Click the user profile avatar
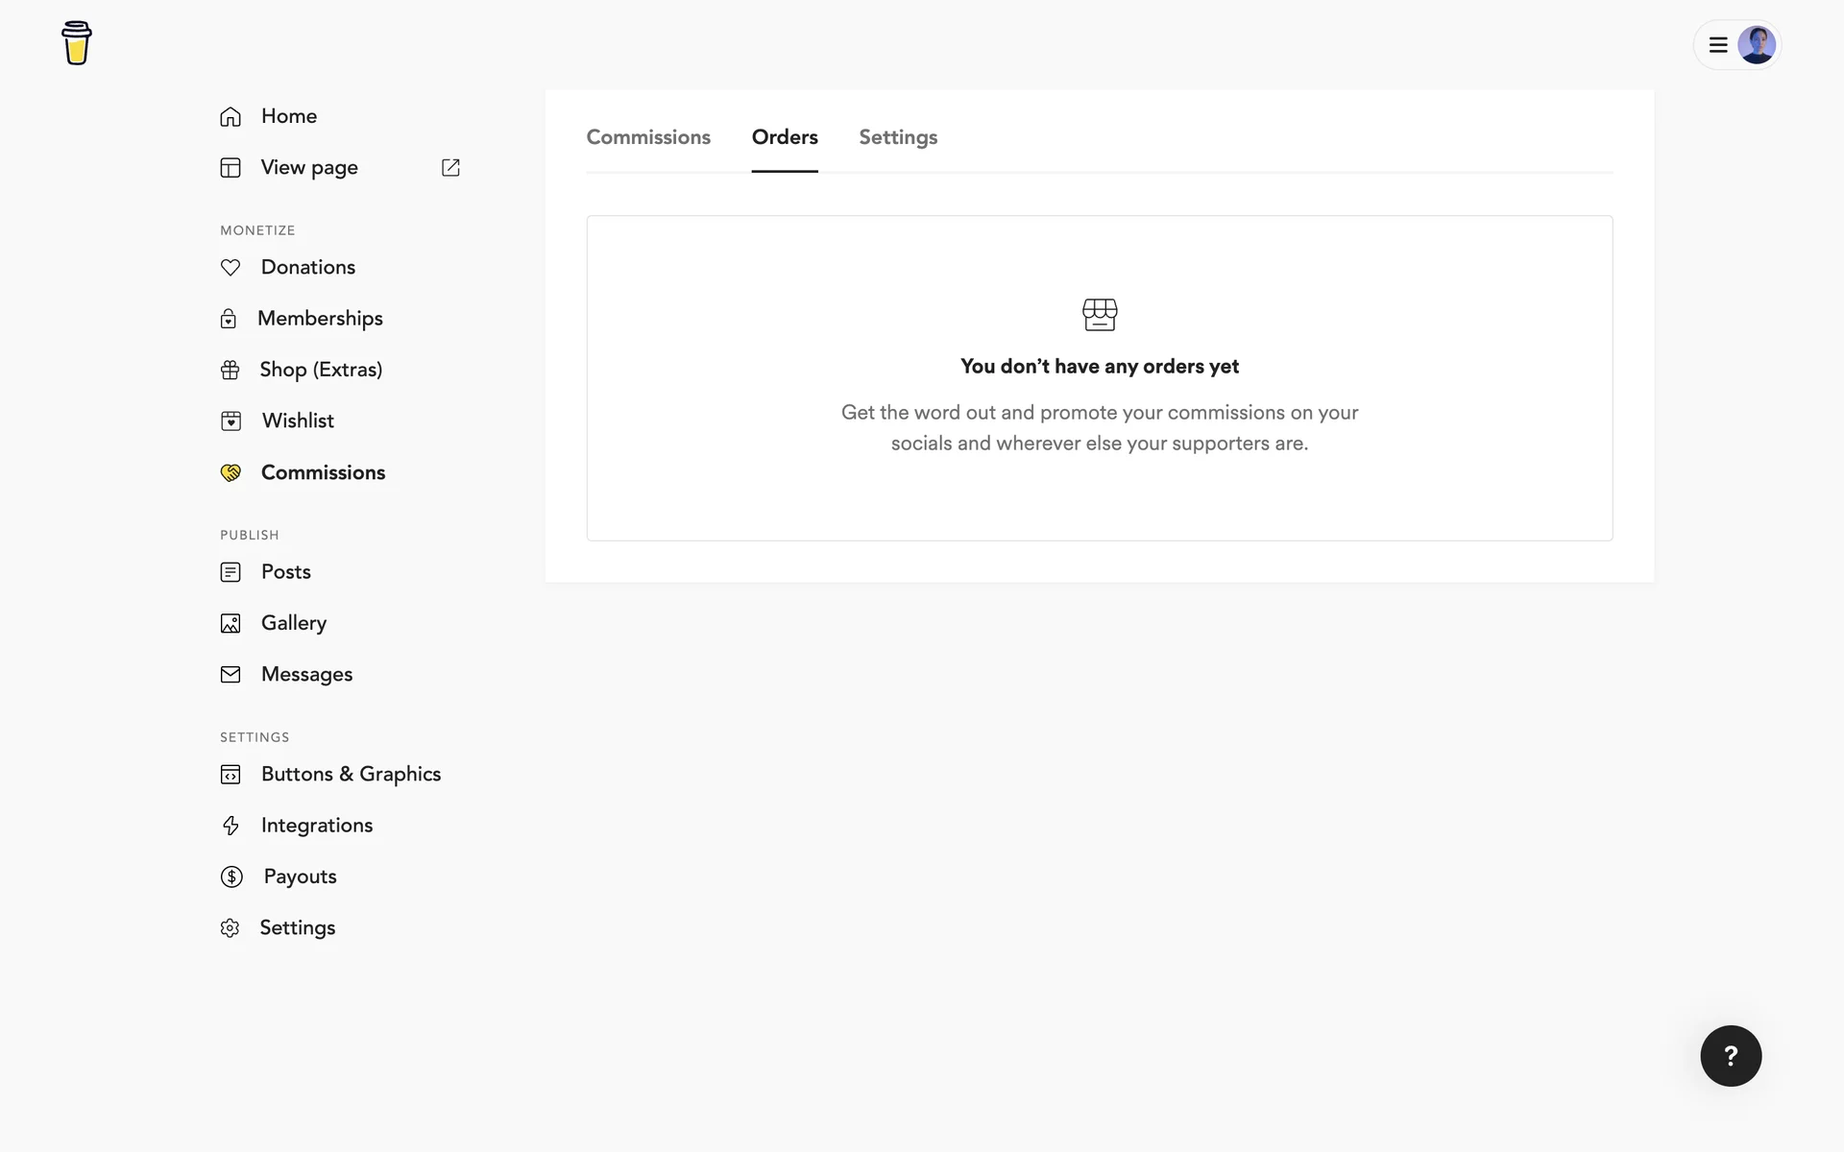 tap(1757, 45)
